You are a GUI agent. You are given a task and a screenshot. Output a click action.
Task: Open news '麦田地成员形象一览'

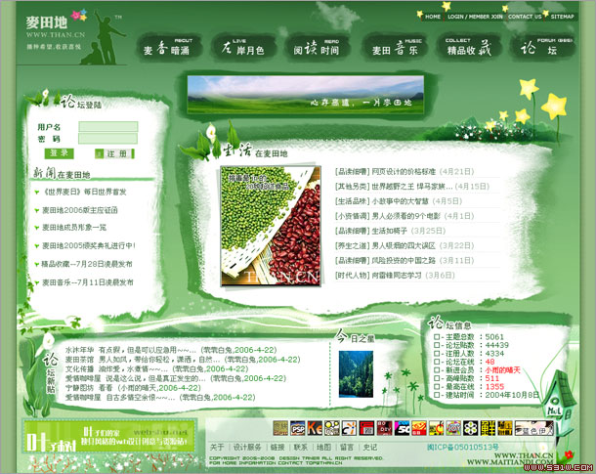pos(74,228)
